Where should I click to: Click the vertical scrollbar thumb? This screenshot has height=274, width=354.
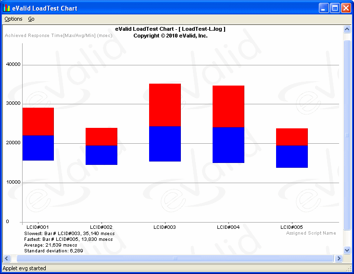click(347, 135)
